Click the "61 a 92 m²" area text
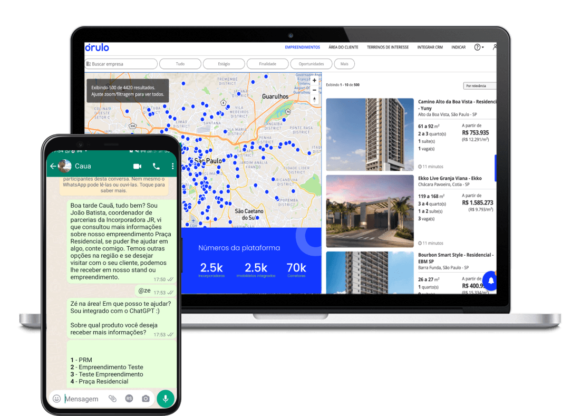This screenshot has height=416, width=581. pos(429,127)
